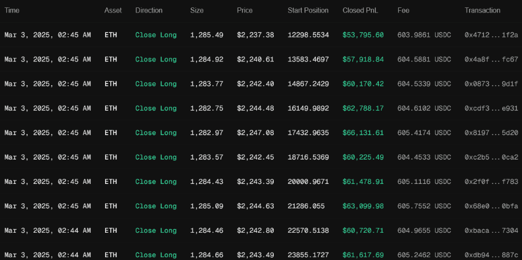
Task: Open the 0x0873 transaction hash link
Action: click(x=491, y=84)
